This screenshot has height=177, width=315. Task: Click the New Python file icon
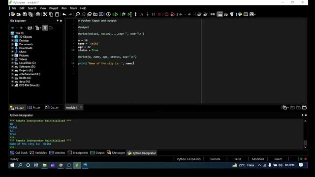point(13,14)
